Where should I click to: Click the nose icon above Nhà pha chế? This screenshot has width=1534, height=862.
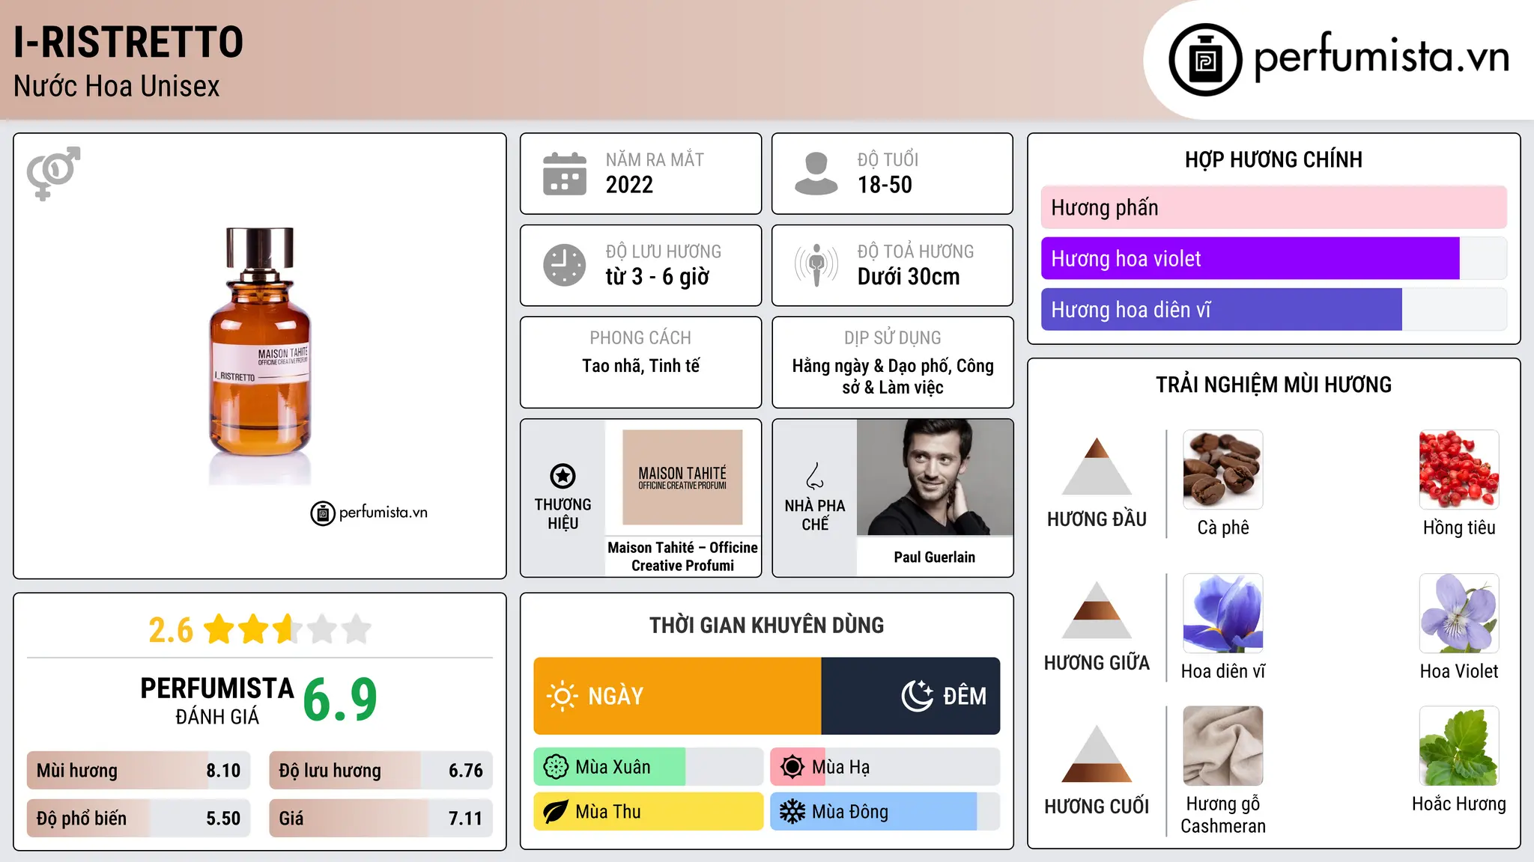tap(815, 476)
